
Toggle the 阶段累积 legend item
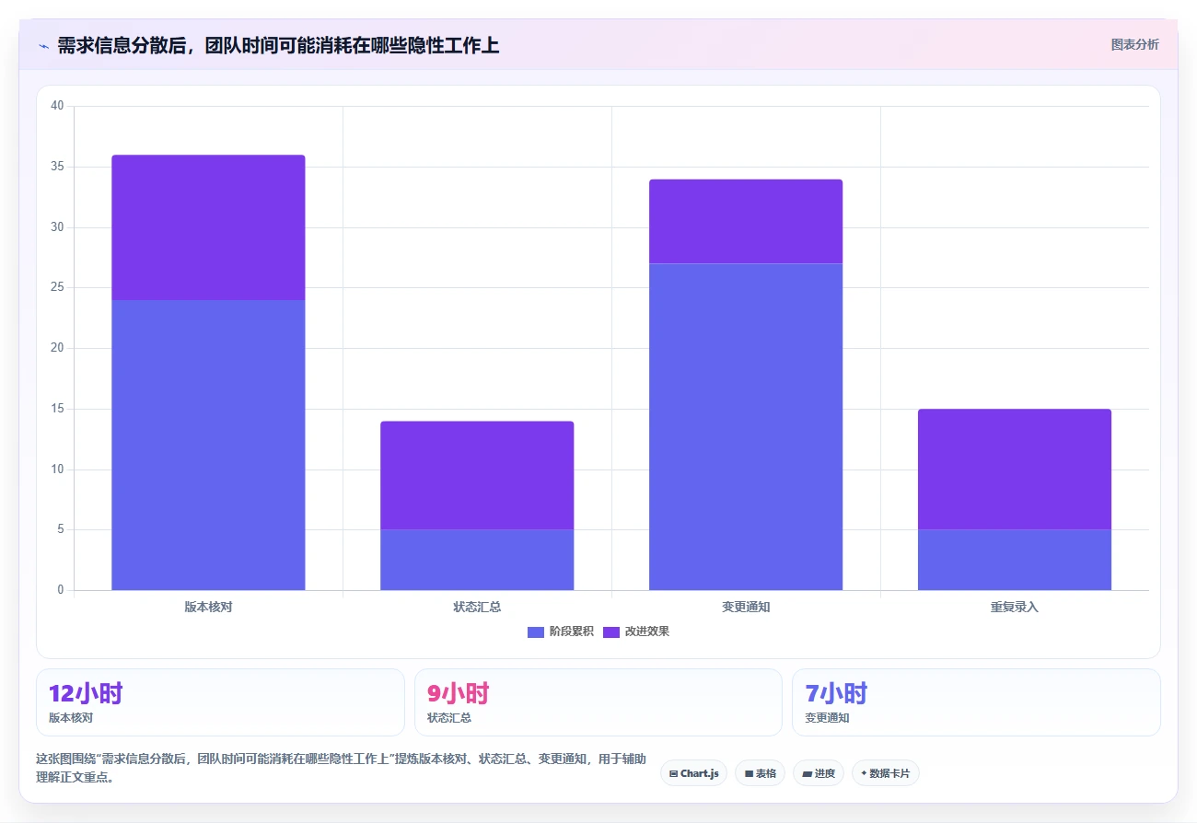click(x=560, y=632)
